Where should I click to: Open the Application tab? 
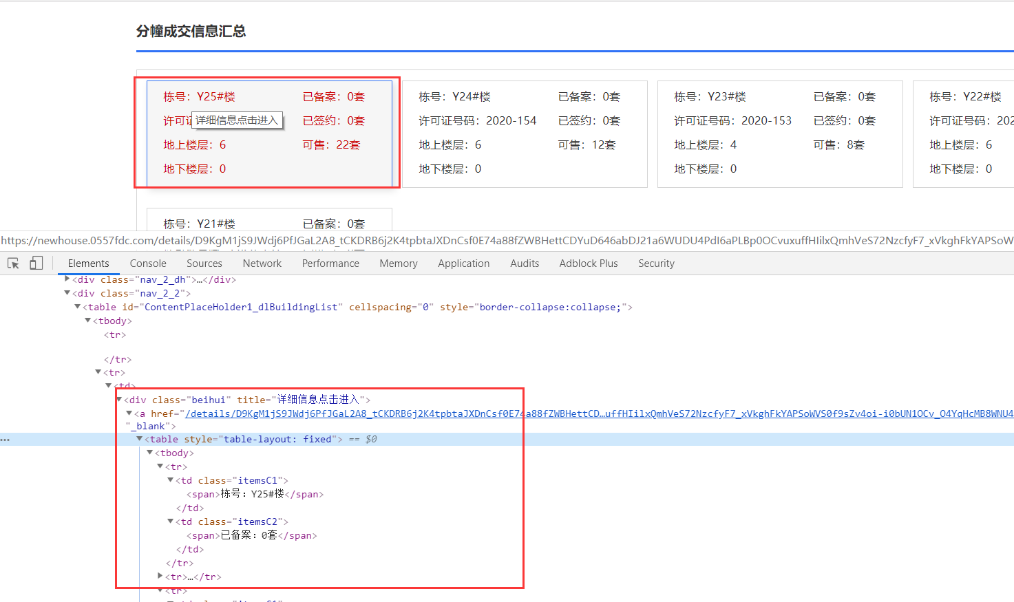[x=464, y=264]
